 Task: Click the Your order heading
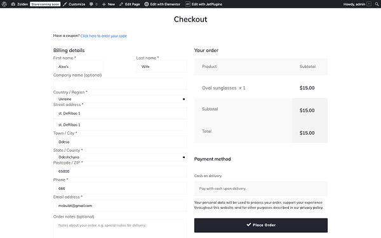[206, 50]
